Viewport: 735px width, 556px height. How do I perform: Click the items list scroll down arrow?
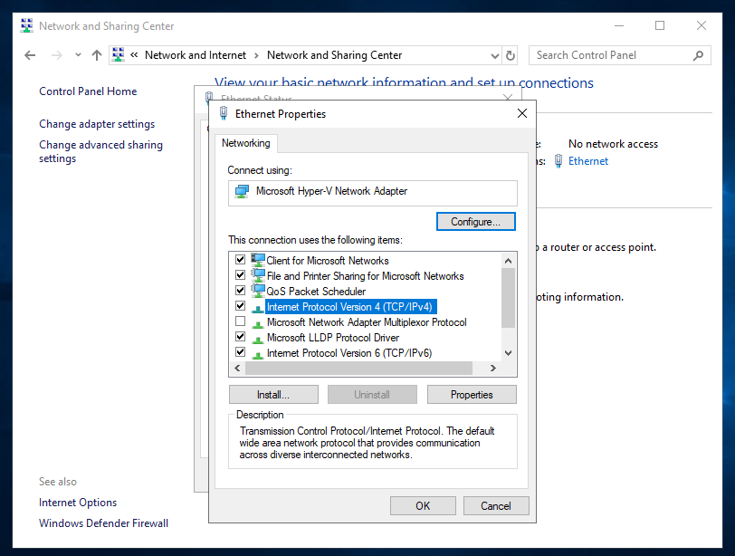[x=508, y=353]
